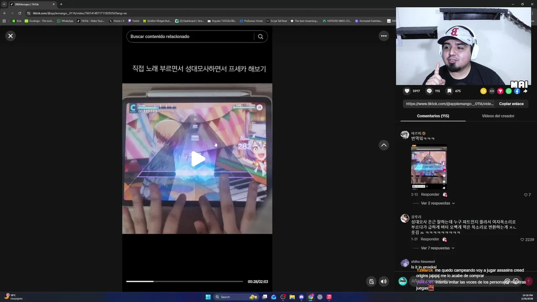Share video to WhatsApp
The image size is (537, 302).
(x=508, y=91)
